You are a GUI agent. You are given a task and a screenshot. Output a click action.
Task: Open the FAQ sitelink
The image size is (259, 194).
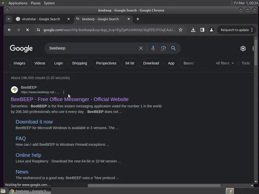coord(21,138)
